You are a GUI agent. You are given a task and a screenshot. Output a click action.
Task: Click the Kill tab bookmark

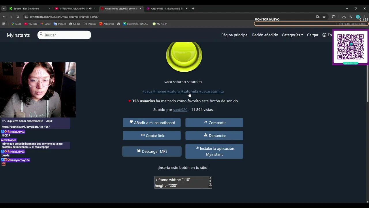75,24
